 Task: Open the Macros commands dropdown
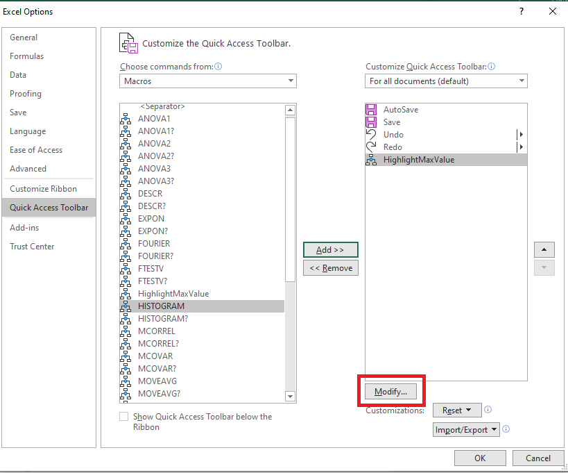pyautogui.click(x=208, y=81)
